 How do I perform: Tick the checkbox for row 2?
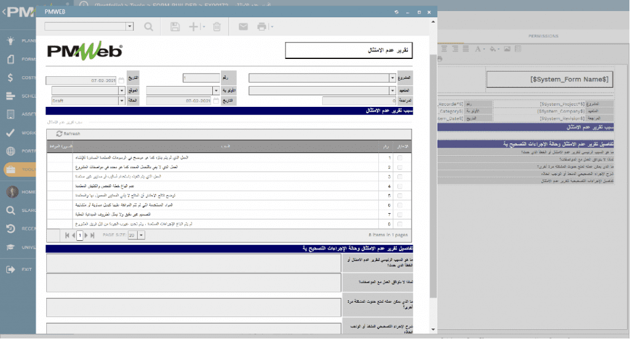(400, 167)
